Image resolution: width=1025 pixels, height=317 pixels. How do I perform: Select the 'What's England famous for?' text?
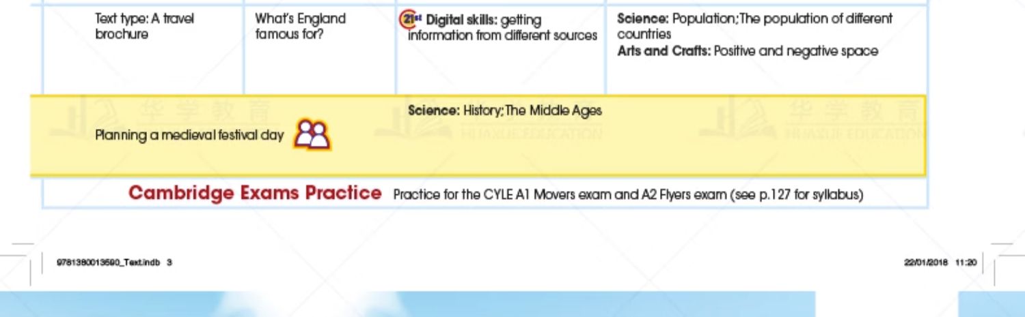point(301,27)
